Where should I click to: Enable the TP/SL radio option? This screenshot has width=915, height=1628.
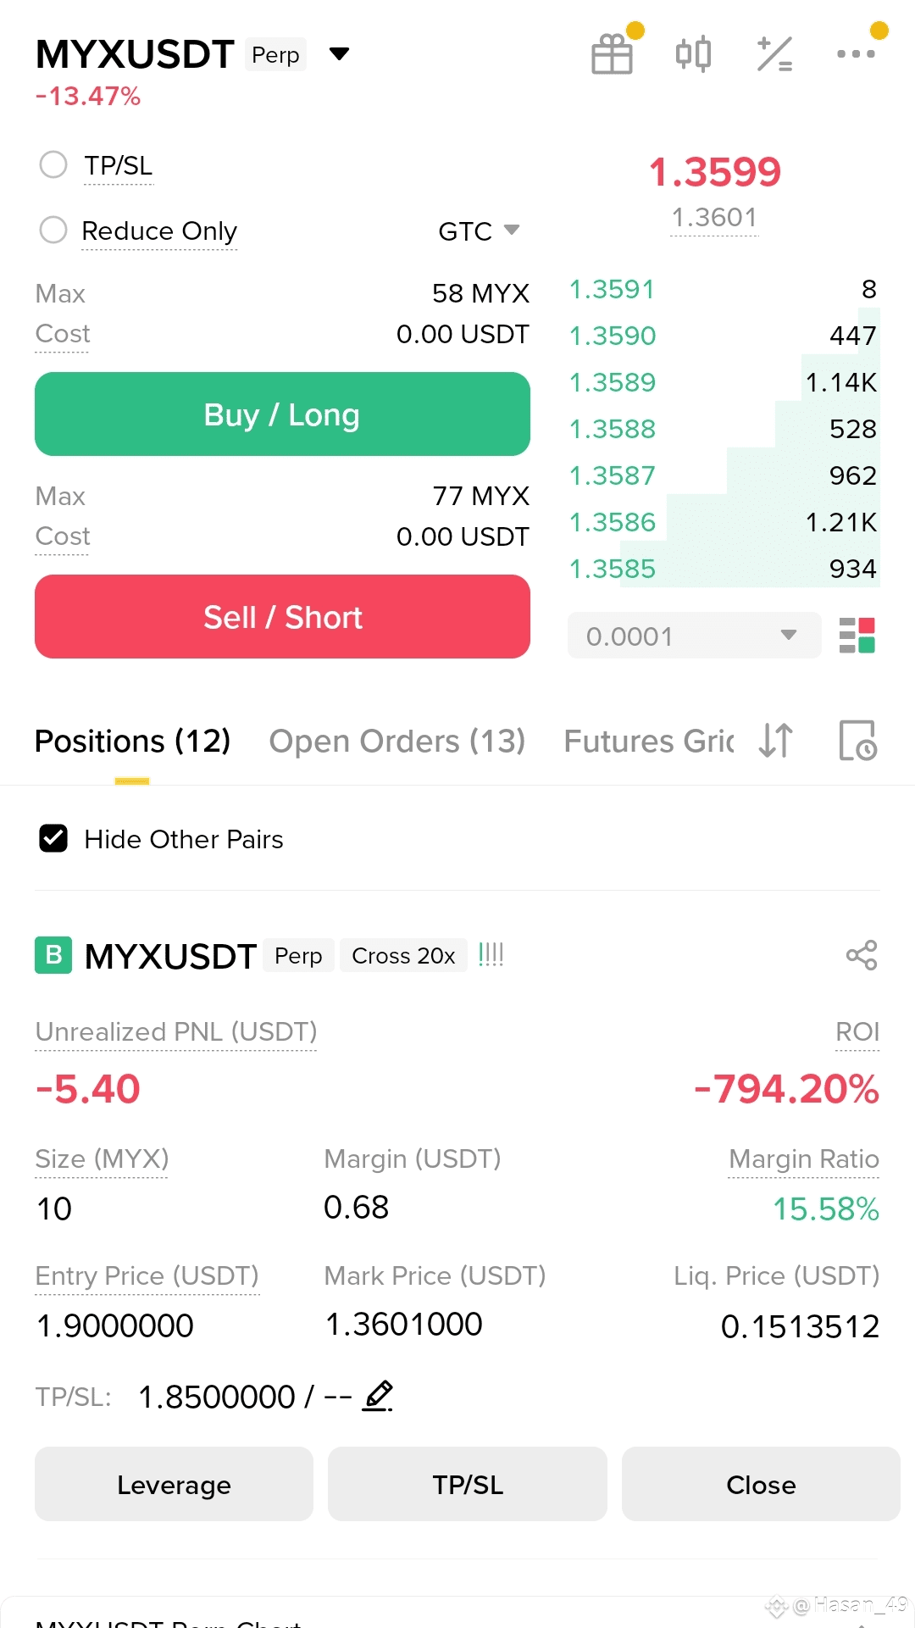click(53, 164)
